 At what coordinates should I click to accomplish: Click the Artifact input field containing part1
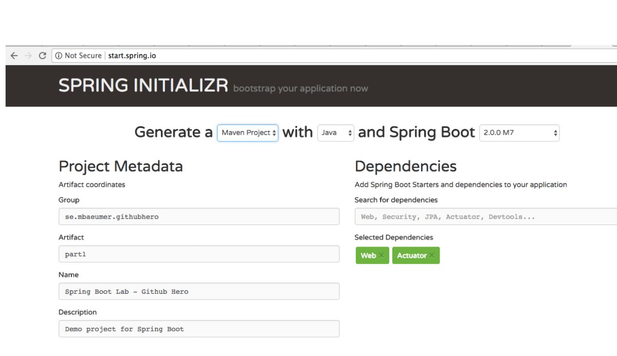pos(199,254)
